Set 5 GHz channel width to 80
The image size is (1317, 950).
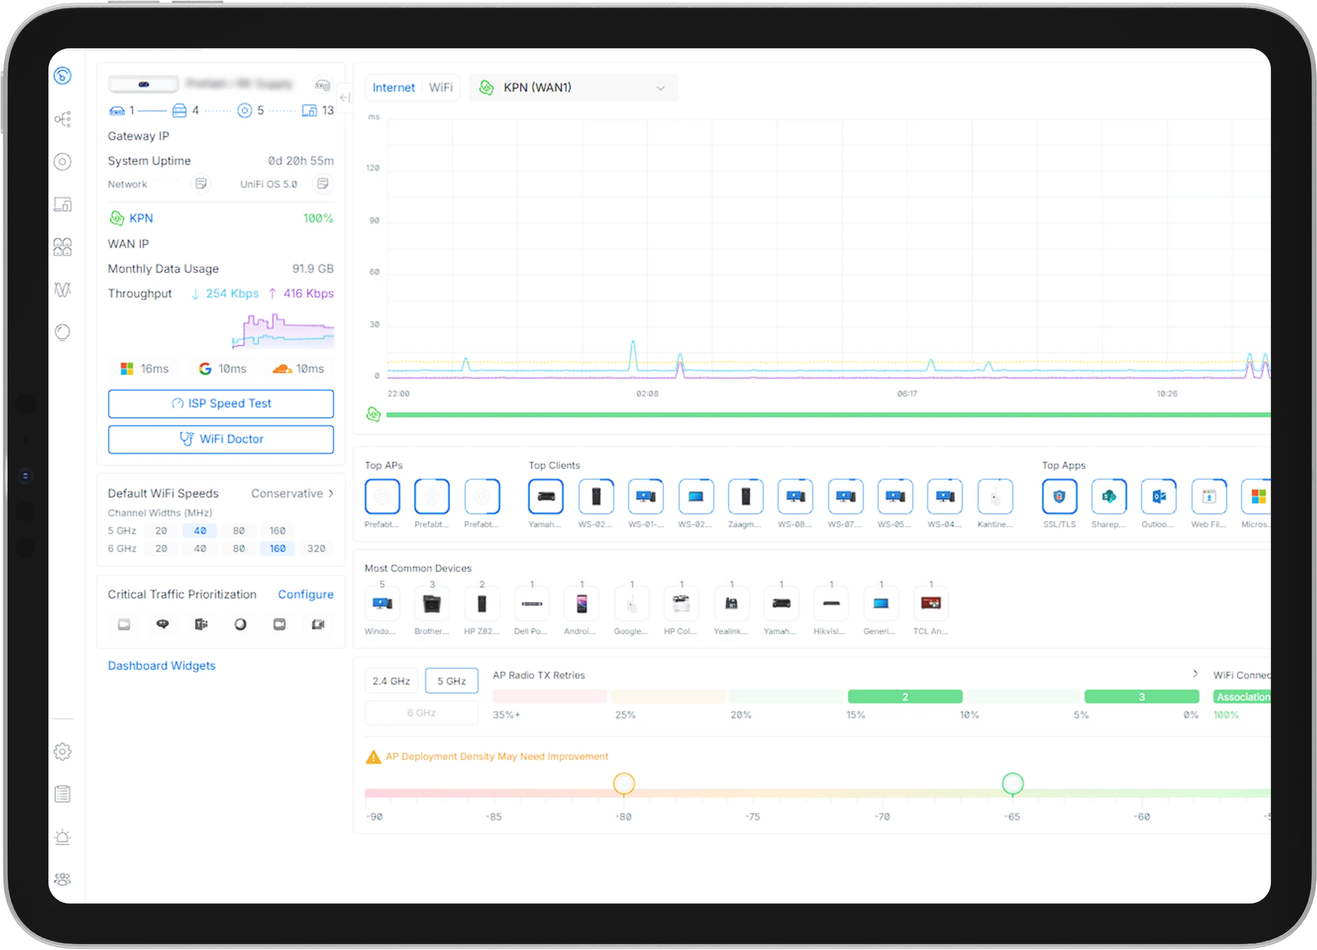tap(238, 530)
